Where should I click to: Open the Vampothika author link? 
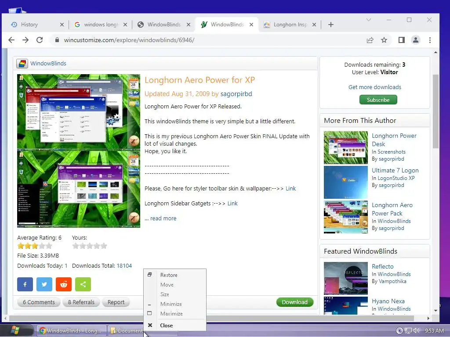(x=392, y=281)
